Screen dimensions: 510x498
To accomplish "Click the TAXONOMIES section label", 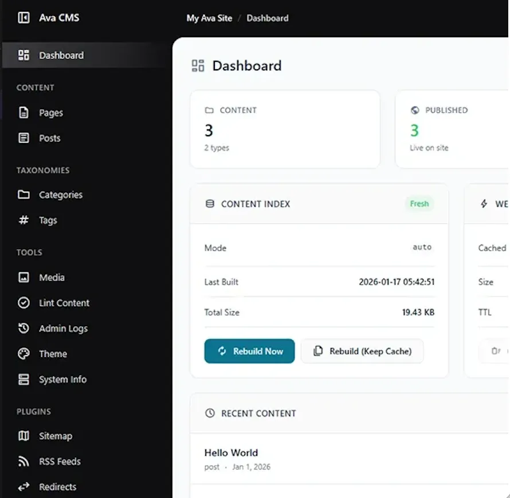I will click(43, 170).
